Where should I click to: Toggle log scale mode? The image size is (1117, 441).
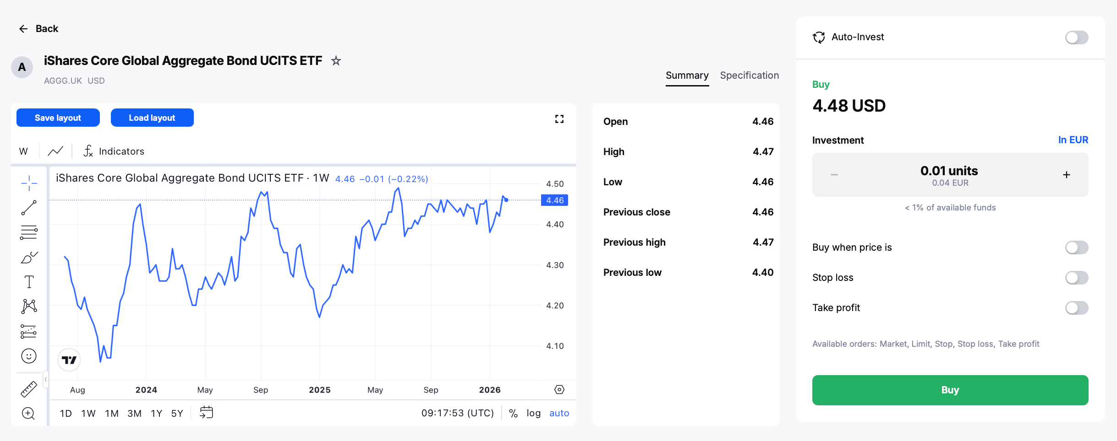pos(533,413)
